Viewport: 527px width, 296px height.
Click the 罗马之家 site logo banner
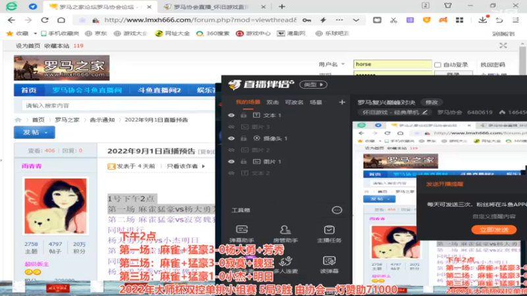coord(61,68)
